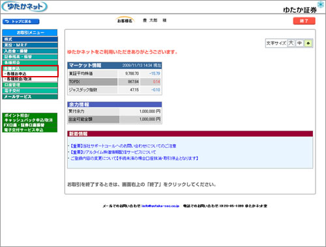The width and height of the screenshot is (326, 247).
Task: Open the メールサービス menu
Action: tap(30, 97)
